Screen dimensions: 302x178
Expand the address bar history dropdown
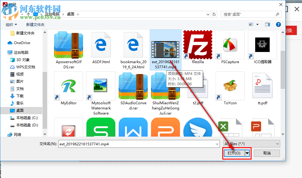pos(208,14)
